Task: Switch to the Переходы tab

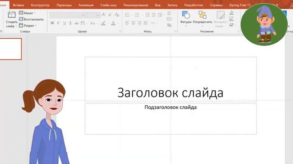Action: pos(64,5)
